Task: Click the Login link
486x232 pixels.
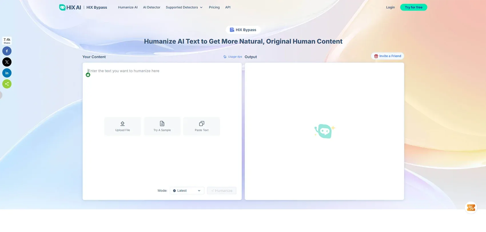Action: click(x=390, y=7)
